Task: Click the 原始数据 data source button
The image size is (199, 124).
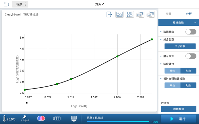Action: (x=179, y=109)
